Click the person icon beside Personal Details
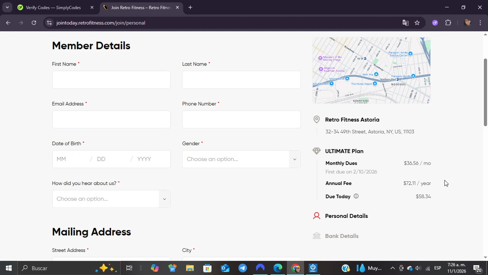 tap(317, 216)
